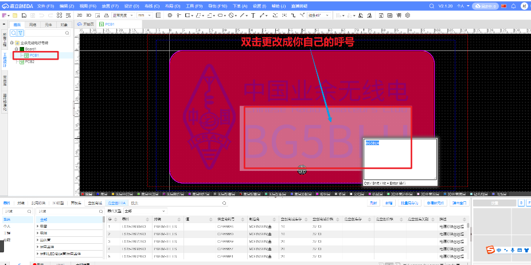Open the notification bell

coord(513,6)
